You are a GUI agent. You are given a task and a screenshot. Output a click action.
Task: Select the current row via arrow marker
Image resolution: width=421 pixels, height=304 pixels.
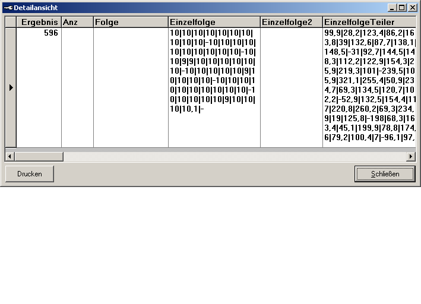pos(11,87)
